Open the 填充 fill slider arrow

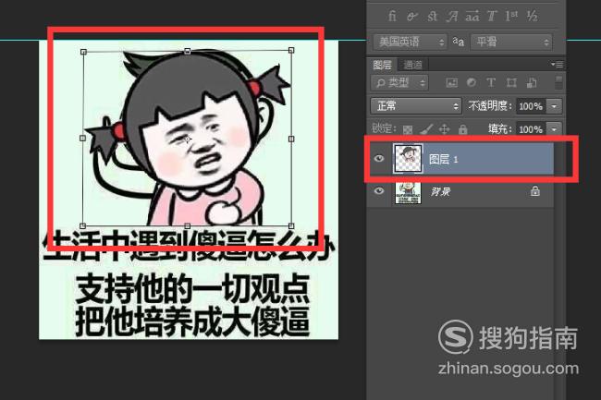pos(554,129)
